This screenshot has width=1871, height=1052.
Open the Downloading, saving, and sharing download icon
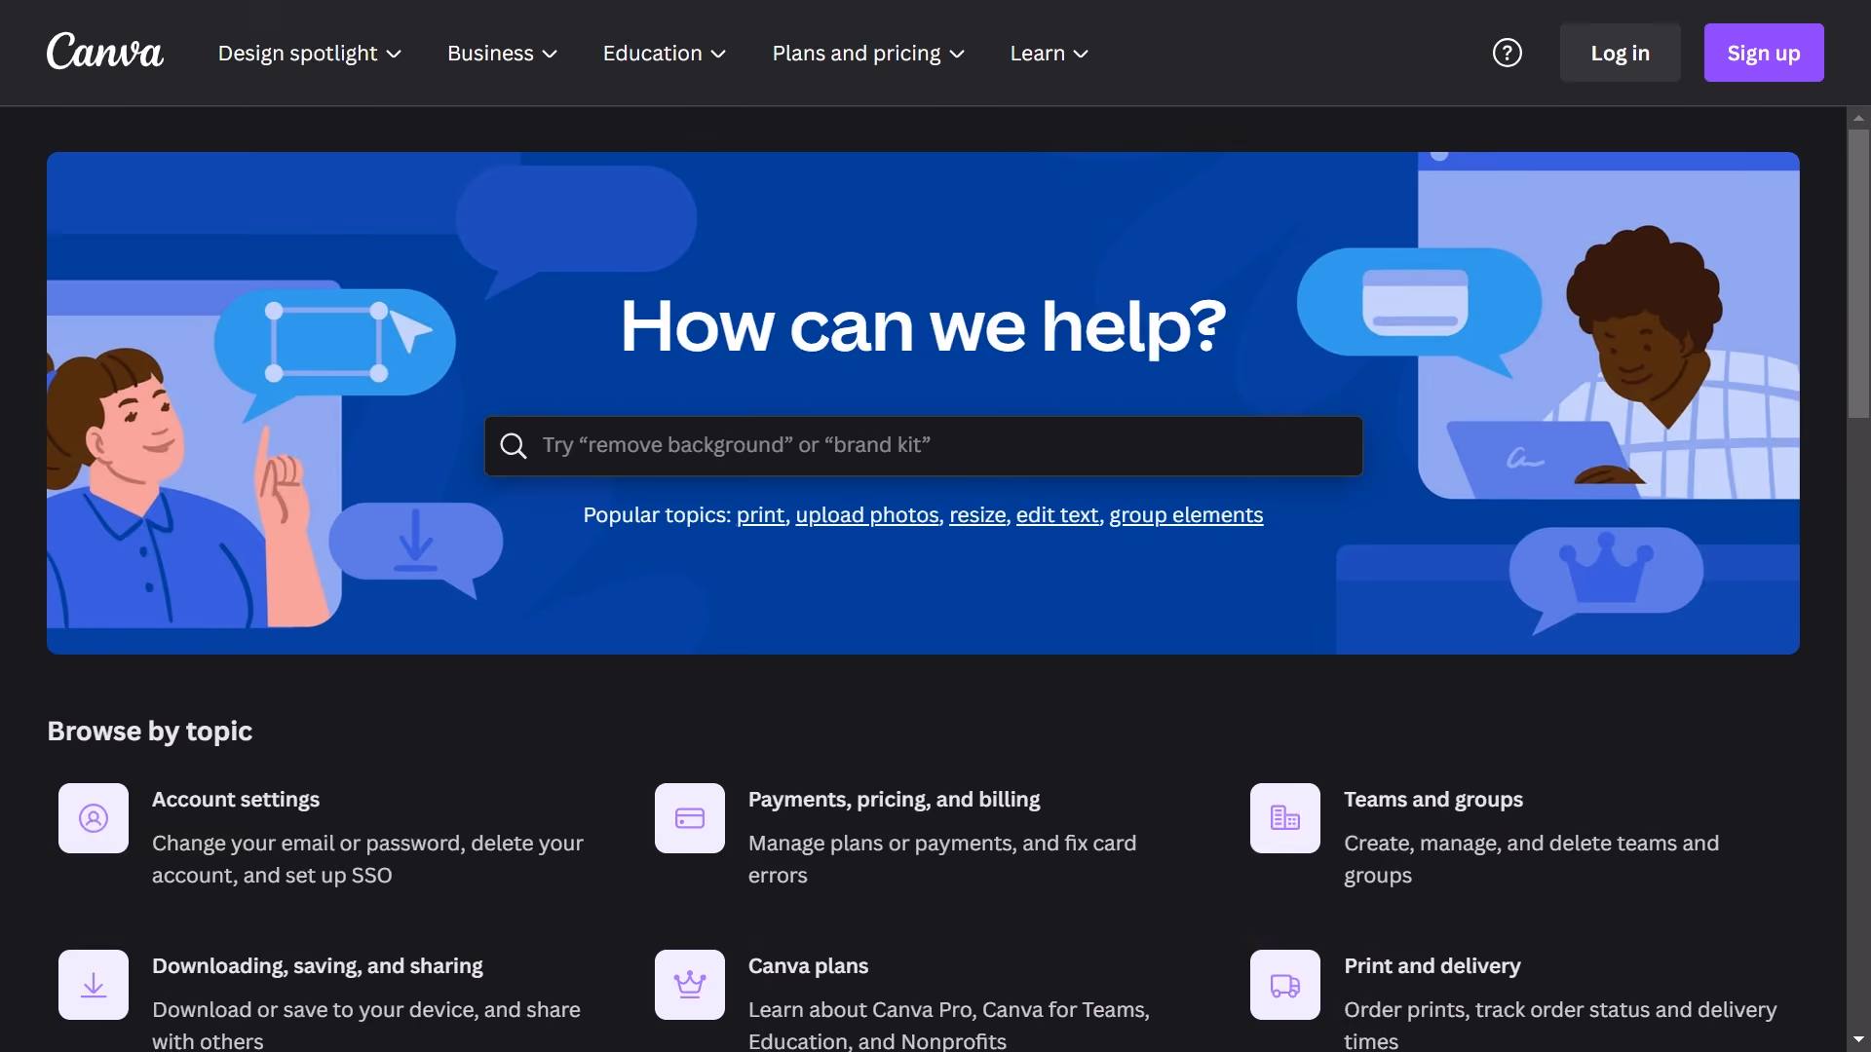coord(94,985)
